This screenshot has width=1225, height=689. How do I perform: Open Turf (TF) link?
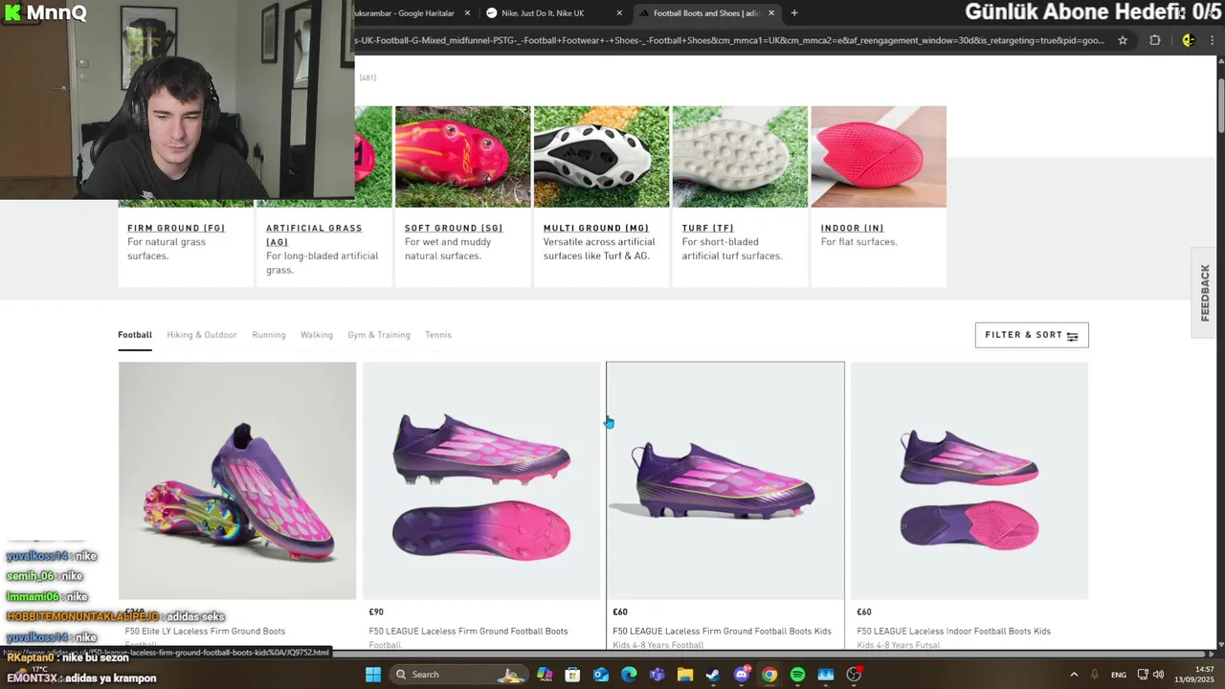click(x=708, y=228)
